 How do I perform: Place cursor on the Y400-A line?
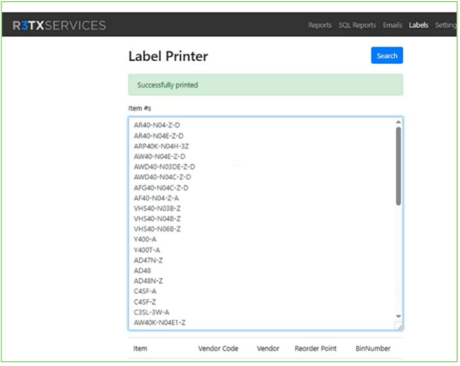(145, 240)
